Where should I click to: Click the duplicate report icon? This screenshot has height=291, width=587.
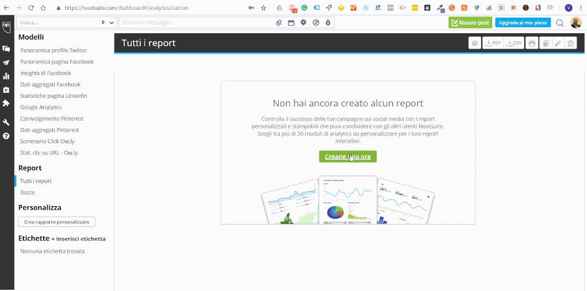(x=545, y=43)
